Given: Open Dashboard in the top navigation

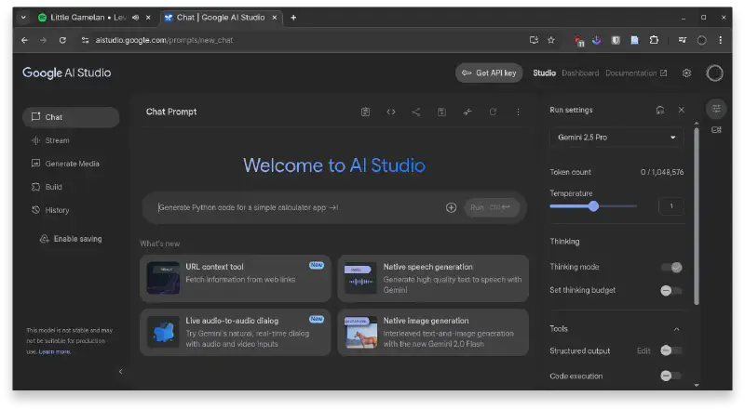Looking at the screenshot, I should 580,73.
